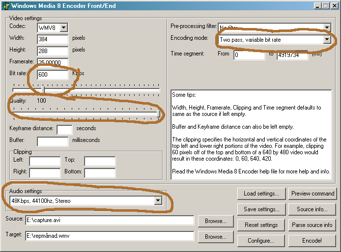Open the Configure... dialog
Viewport: 341px width, 252px height.
(261, 241)
